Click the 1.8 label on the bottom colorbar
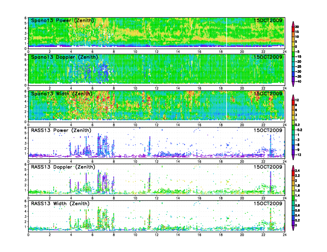This screenshot has height=252, width=327. pyautogui.click(x=297, y=186)
